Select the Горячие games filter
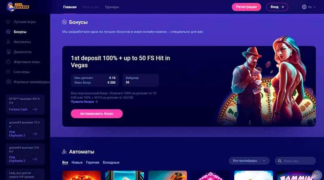324x180 pixels. pyautogui.click(x=93, y=163)
